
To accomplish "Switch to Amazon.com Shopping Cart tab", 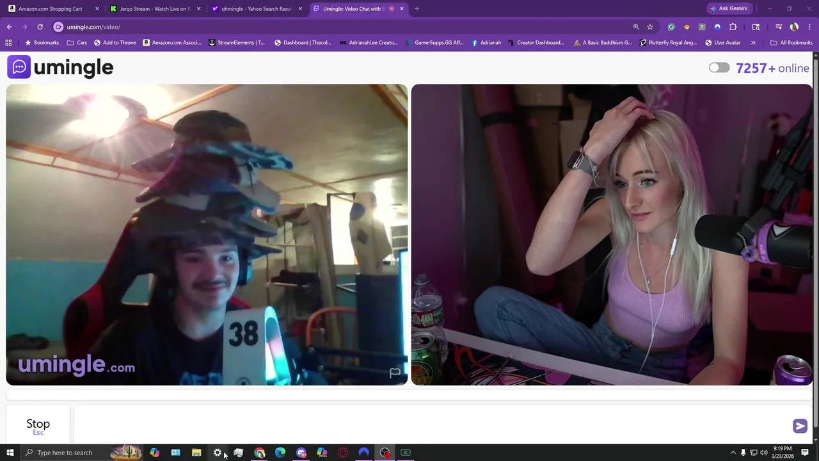I will 51,9.
